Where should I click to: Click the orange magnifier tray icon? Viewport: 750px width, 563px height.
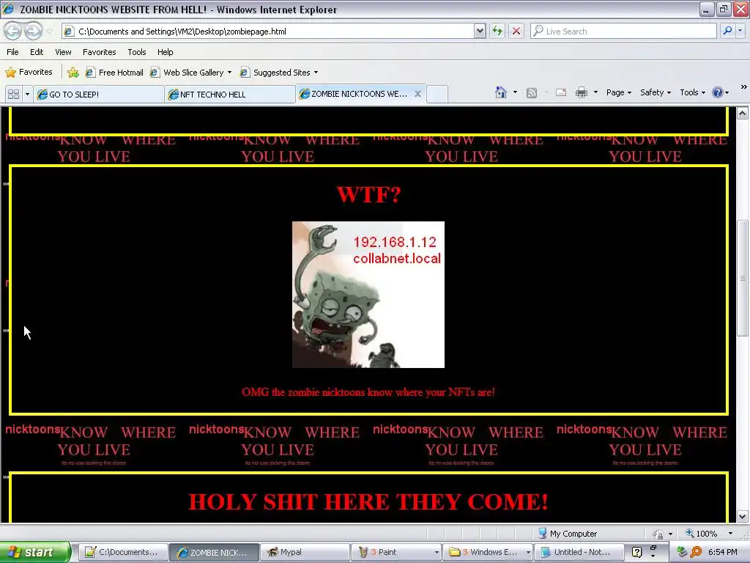(696, 552)
